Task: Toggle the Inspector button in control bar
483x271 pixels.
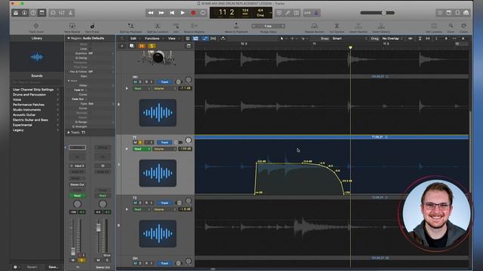Action: (24, 13)
